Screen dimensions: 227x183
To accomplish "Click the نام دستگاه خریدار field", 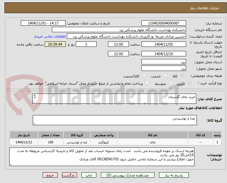I will [x=119, y=30].
